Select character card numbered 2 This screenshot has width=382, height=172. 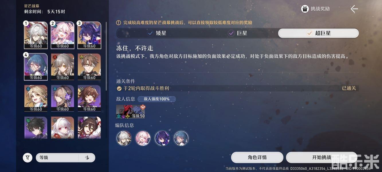click(62, 35)
